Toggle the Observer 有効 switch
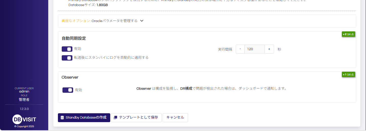Image resolution: width=366 pixels, height=131 pixels. coord(68,90)
